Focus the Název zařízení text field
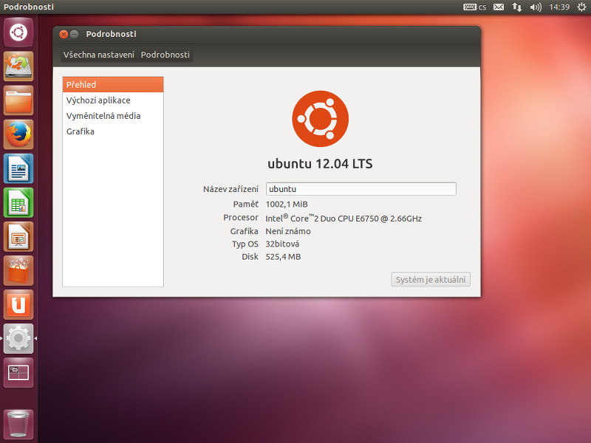 pyautogui.click(x=361, y=189)
